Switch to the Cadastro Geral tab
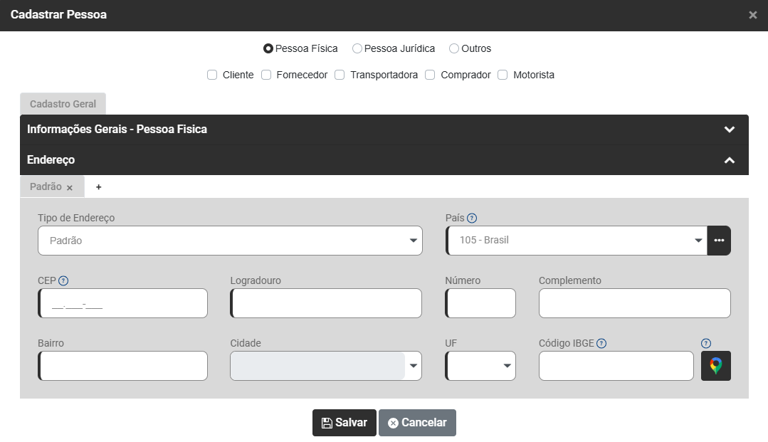This screenshot has height=442, width=768. [63, 104]
